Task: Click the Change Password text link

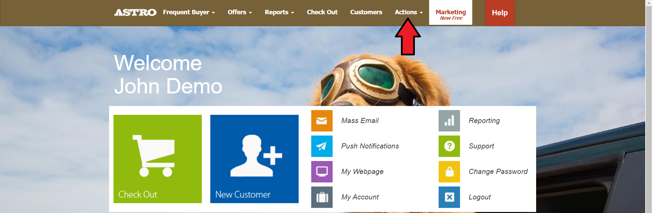Action: [x=498, y=172]
